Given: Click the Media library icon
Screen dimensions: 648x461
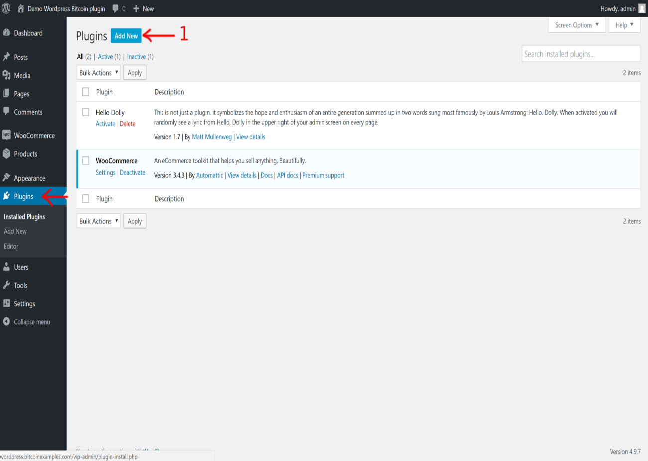Looking at the screenshot, I should point(6,75).
